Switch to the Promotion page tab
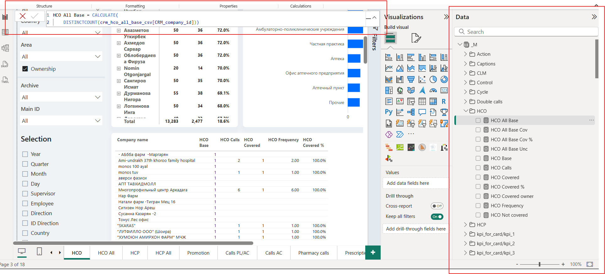 coord(198,253)
